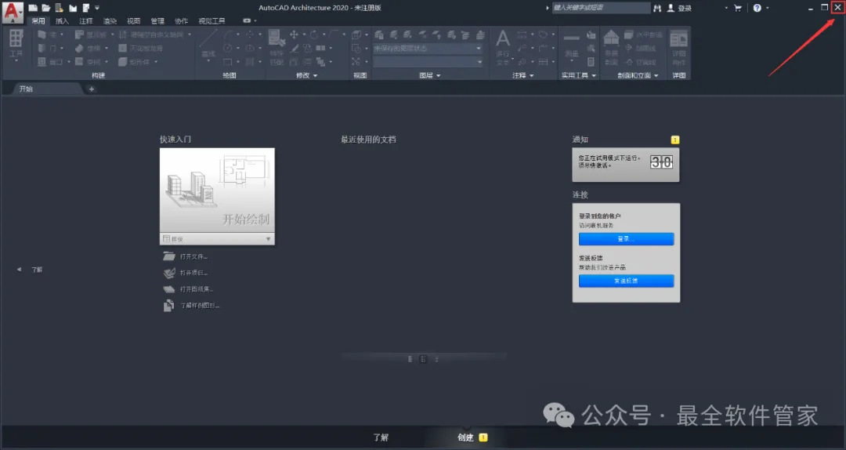The width and height of the screenshot is (846, 450).
Task: Click the ribbon minimize toggle next to tabs
Action: (247, 20)
